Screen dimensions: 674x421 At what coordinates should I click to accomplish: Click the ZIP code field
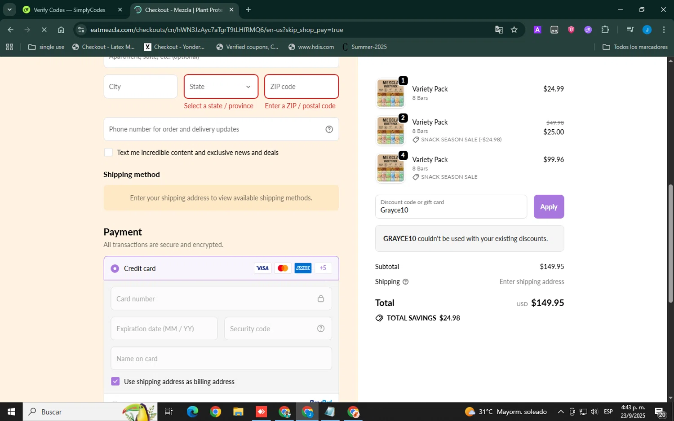[x=302, y=87]
